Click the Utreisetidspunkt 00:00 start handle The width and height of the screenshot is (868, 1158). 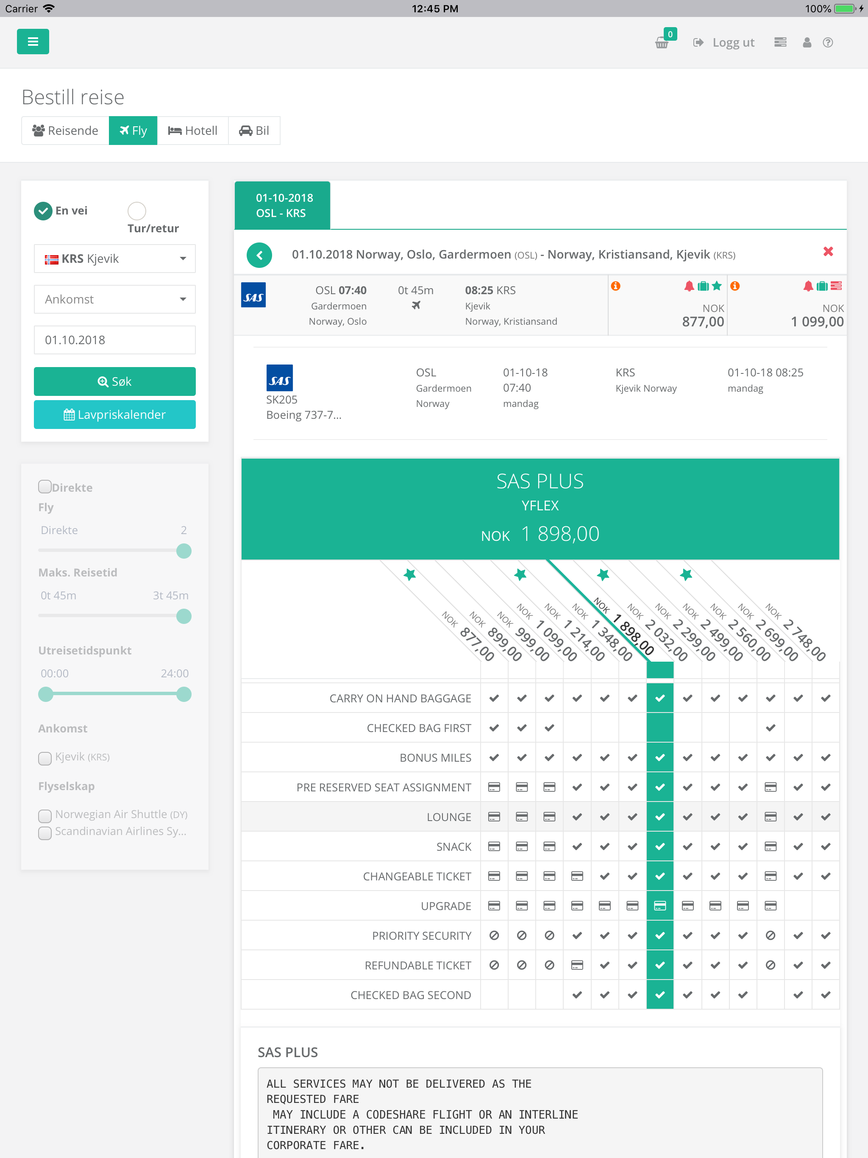46,694
